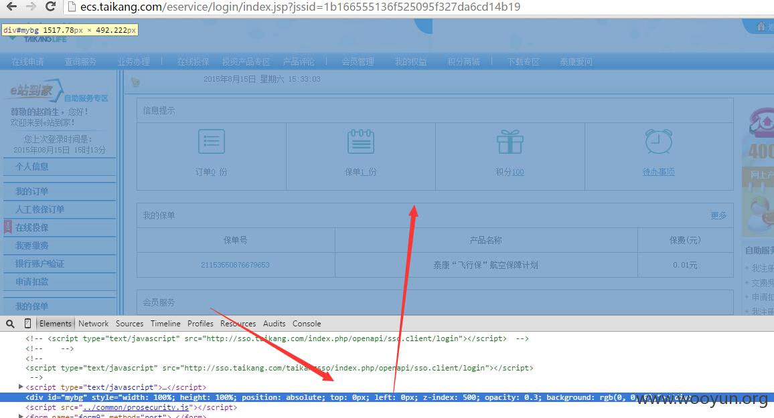The image size is (774, 418).
Task: Click 泰康“飞行保”航空保障计划 product name
Action: (x=485, y=265)
